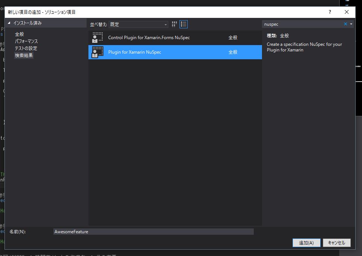Click the Control Plugin for Xamarin.Forms NuSpec icon
The width and height of the screenshot is (362, 256).
click(97, 37)
